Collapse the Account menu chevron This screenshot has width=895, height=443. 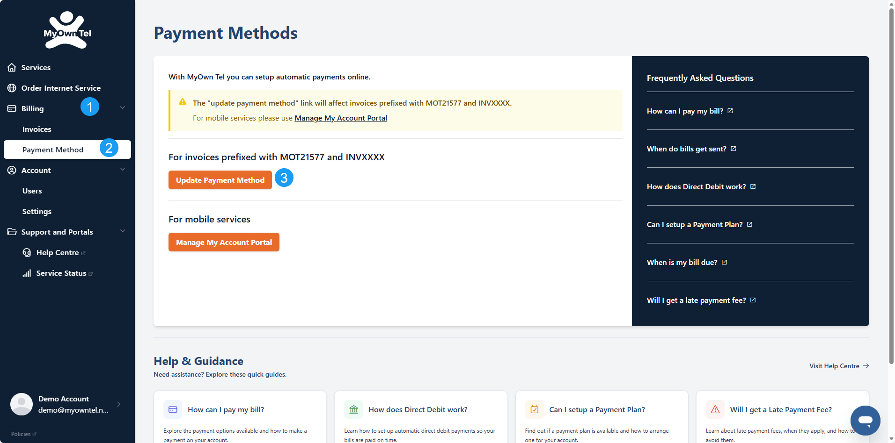tap(123, 169)
